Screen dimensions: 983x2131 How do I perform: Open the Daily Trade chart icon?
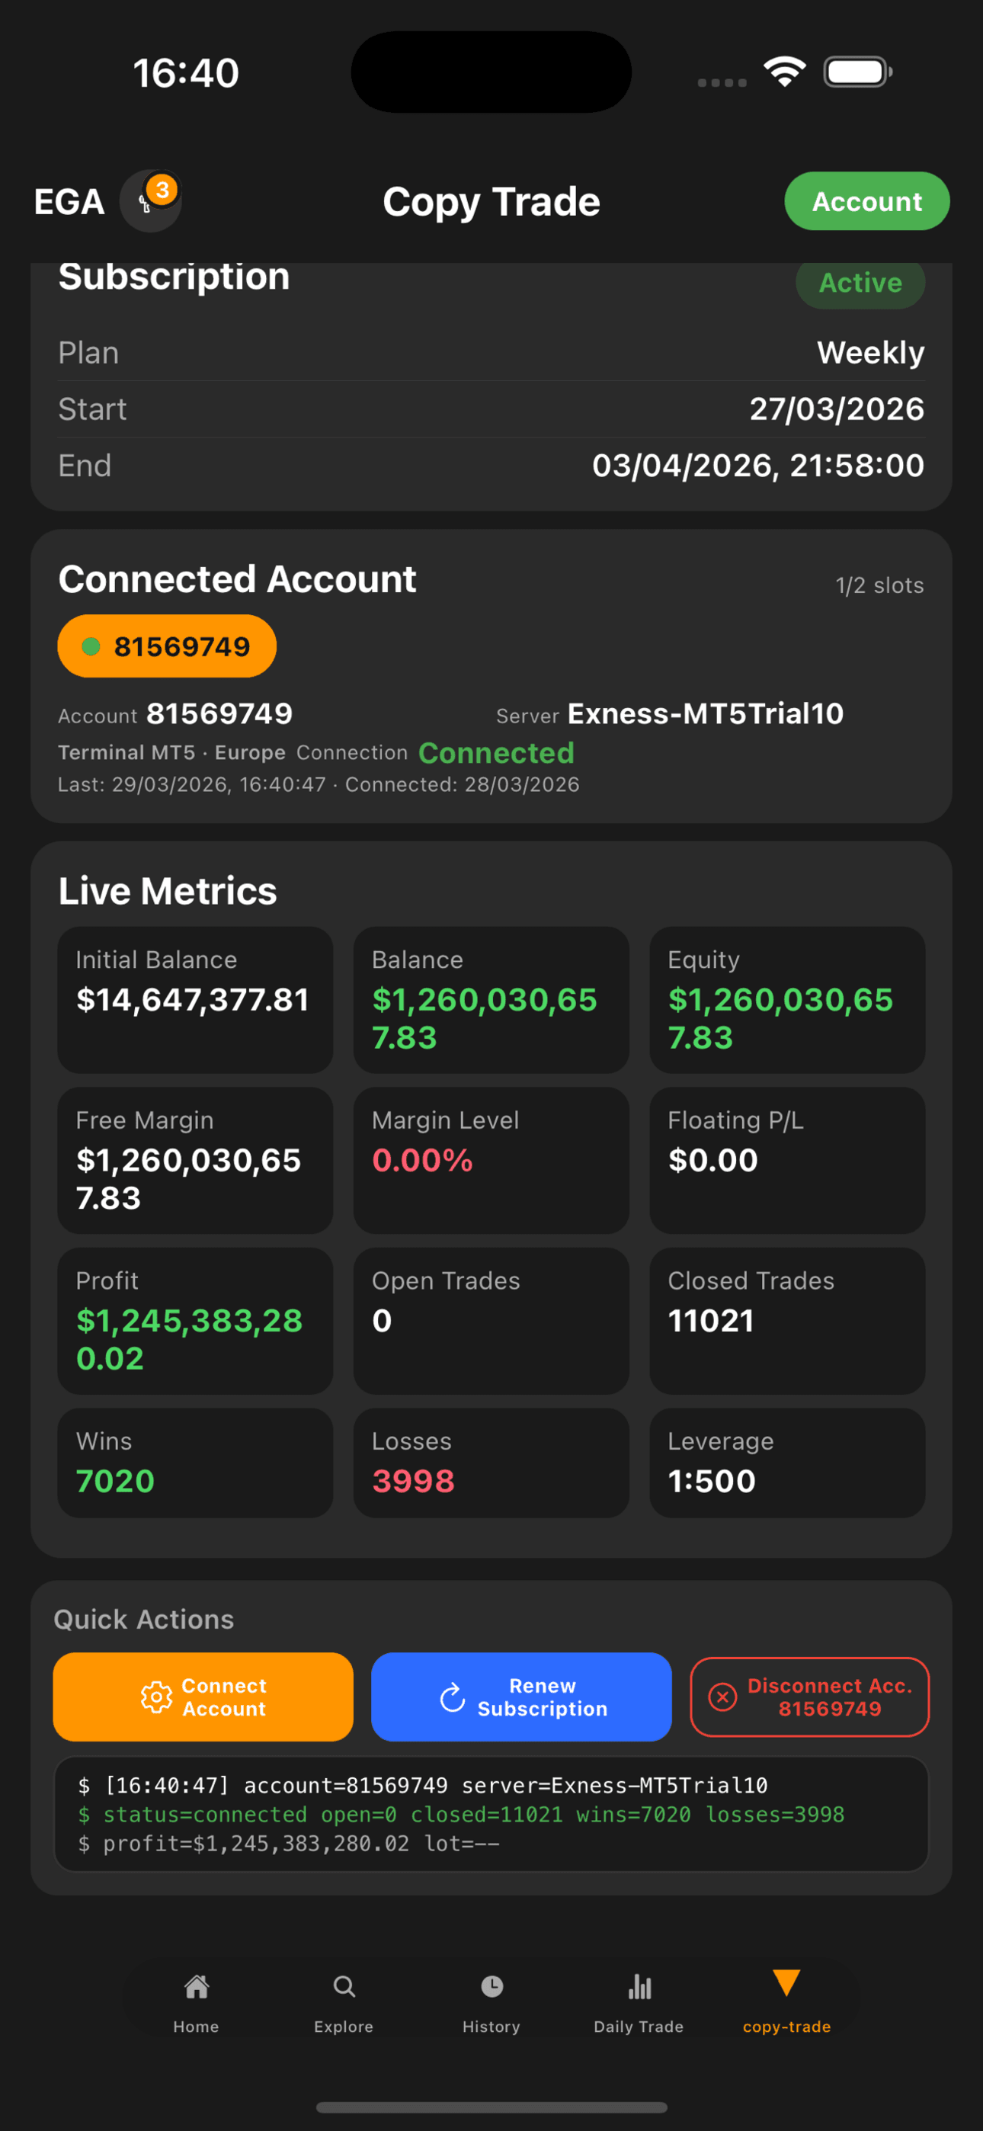[639, 1986]
